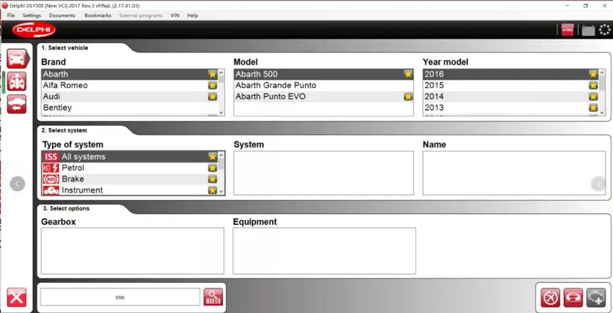Click down arrow of Year model list
The height and width of the screenshot is (313, 613).
tap(602, 112)
